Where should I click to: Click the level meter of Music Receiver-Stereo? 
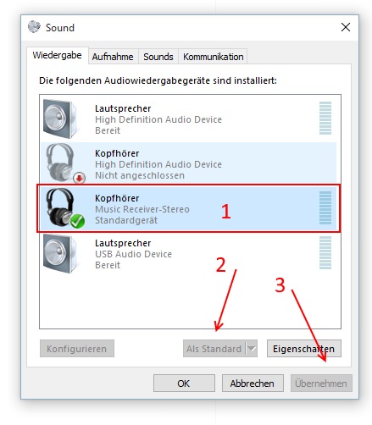tap(325, 207)
